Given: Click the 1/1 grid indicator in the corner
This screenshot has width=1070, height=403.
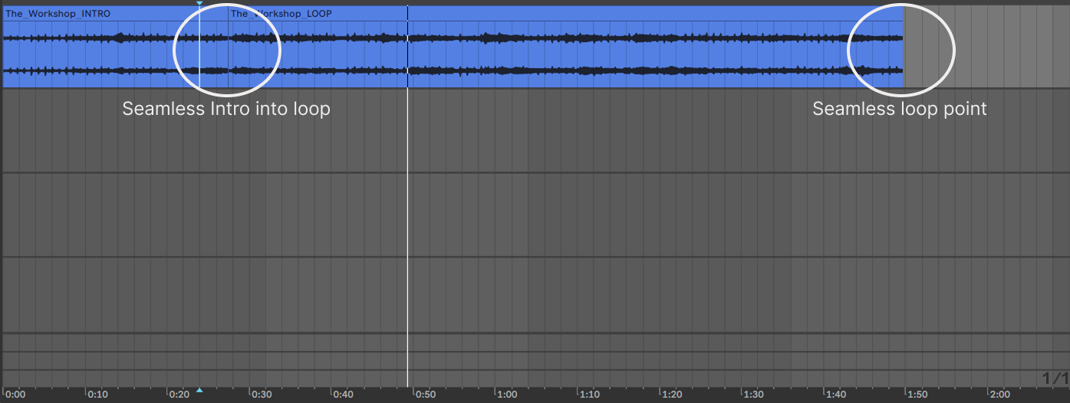Looking at the screenshot, I should click(1056, 378).
